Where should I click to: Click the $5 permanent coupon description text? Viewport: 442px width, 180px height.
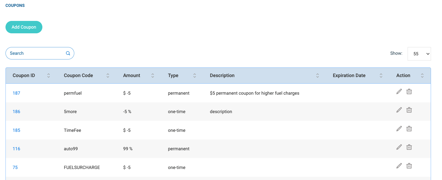(x=255, y=93)
